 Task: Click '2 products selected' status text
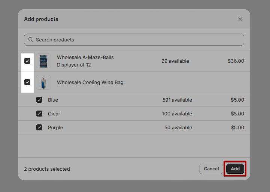tap(47, 169)
